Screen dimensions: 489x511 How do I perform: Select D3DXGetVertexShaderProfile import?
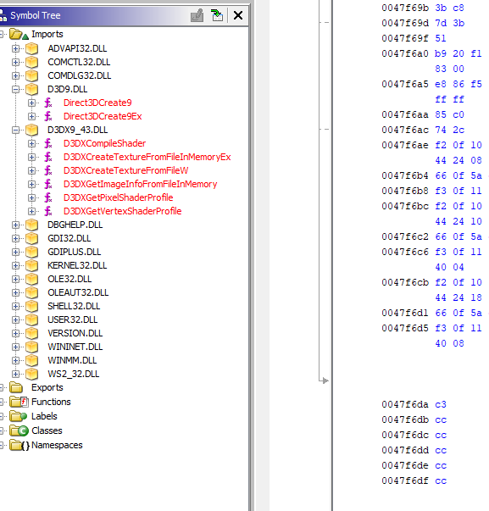click(x=122, y=211)
